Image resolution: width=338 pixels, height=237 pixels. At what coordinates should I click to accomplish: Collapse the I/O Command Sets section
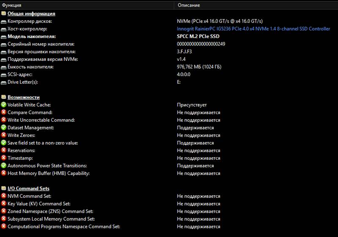pos(28,188)
